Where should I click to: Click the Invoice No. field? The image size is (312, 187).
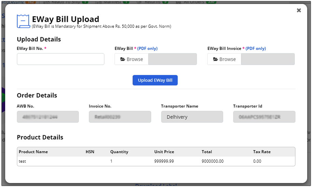(120, 117)
